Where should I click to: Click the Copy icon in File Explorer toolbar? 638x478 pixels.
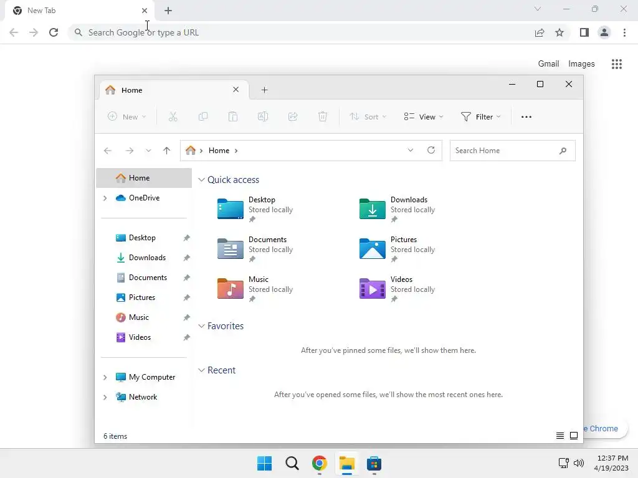(202, 116)
